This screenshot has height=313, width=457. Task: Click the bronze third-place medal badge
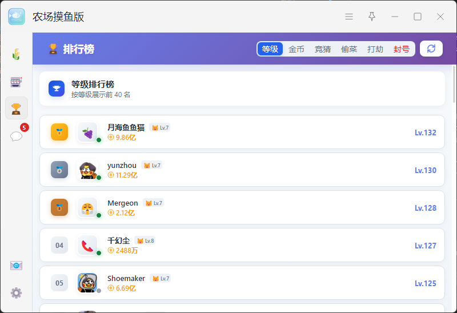[x=59, y=207]
